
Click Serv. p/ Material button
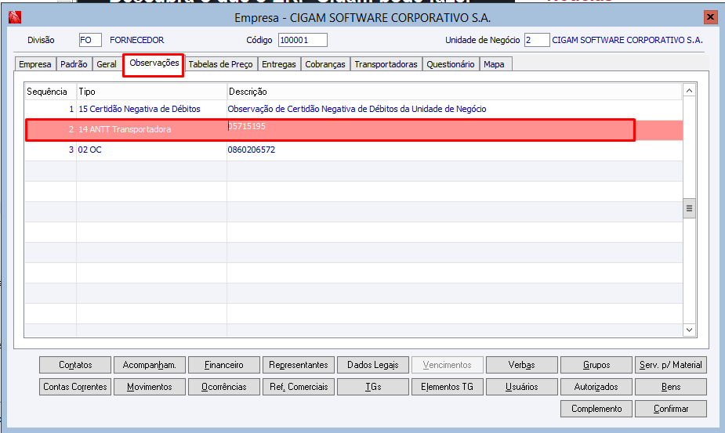click(x=671, y=365)
